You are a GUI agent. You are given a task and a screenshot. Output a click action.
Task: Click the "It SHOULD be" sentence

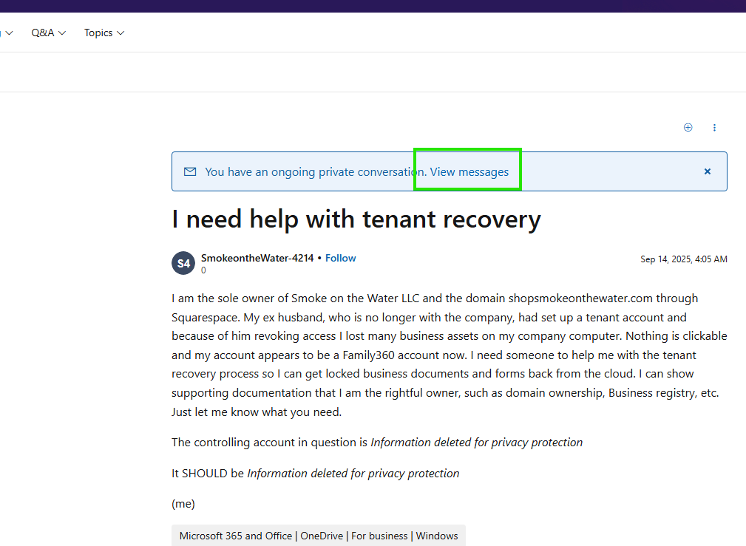(316, 474)
